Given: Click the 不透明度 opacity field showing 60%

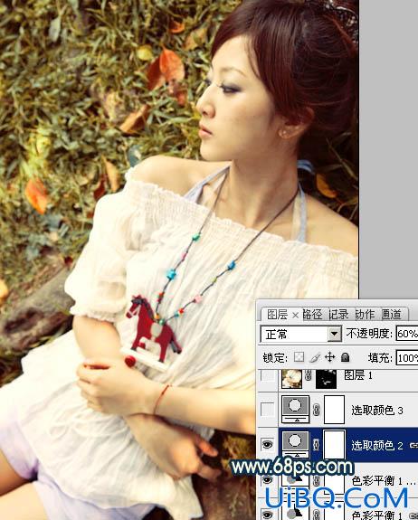Looking at the screenshot, I should [407, 334].
